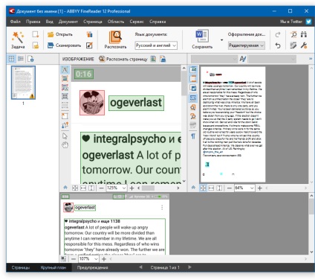Click Распознать страницу button
The image size is (315, 280).
[123, 59]
